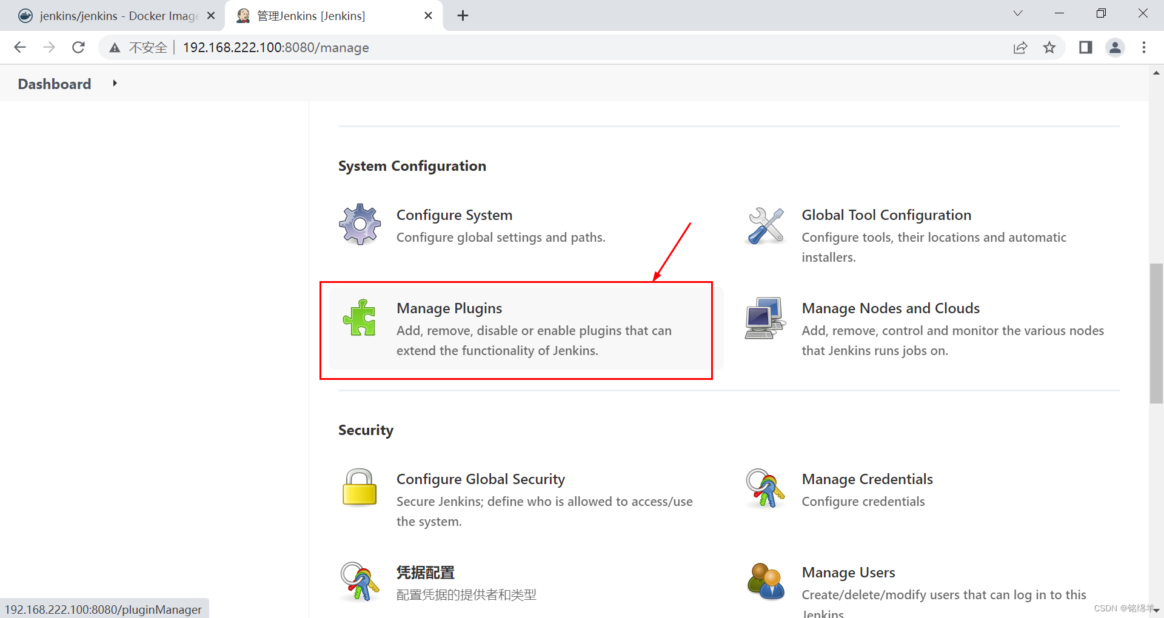Close the jenkins/jenkins Docker Image tab
The height and width of the screenshot is (618, 1164).
[x=211, y=16]
